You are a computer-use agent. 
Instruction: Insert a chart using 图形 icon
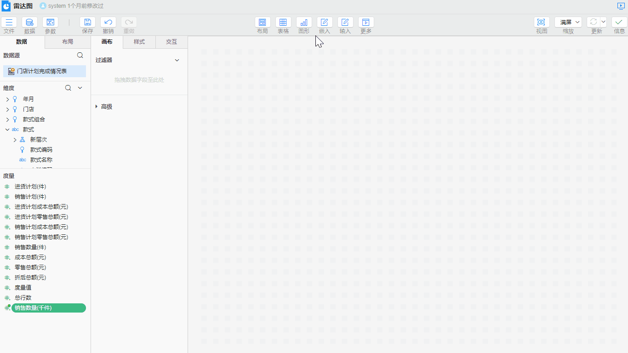[x=304, y=23]
